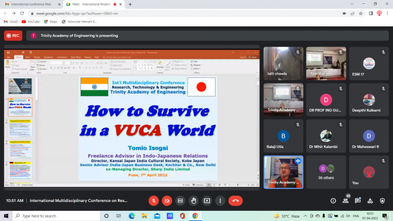Switch to International conference Mail tab
Viewport: 393px width, 221px height.
pyautogui.click(x=31, y=4)
